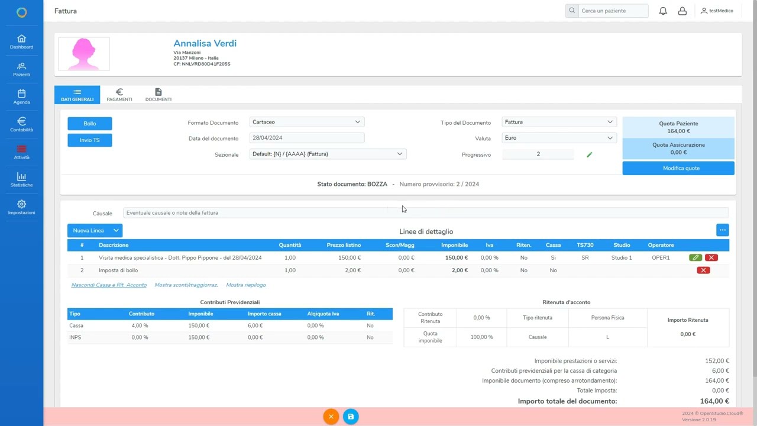Image resolution: width=757 pixels, height=426 pixels.
Task: Switch to the Pagamenti tab
Action: [x=119, y=95]
